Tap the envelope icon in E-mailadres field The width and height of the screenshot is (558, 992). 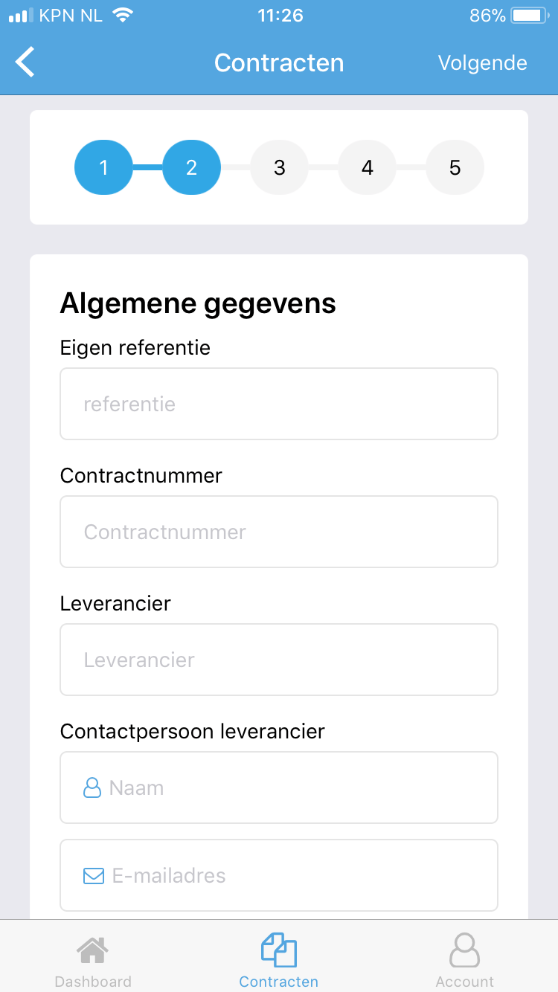tap(93, 876)
